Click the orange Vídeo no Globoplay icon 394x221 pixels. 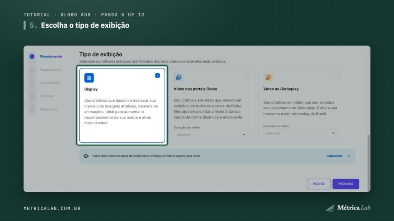pyautogui.click(x=268, y=78)
